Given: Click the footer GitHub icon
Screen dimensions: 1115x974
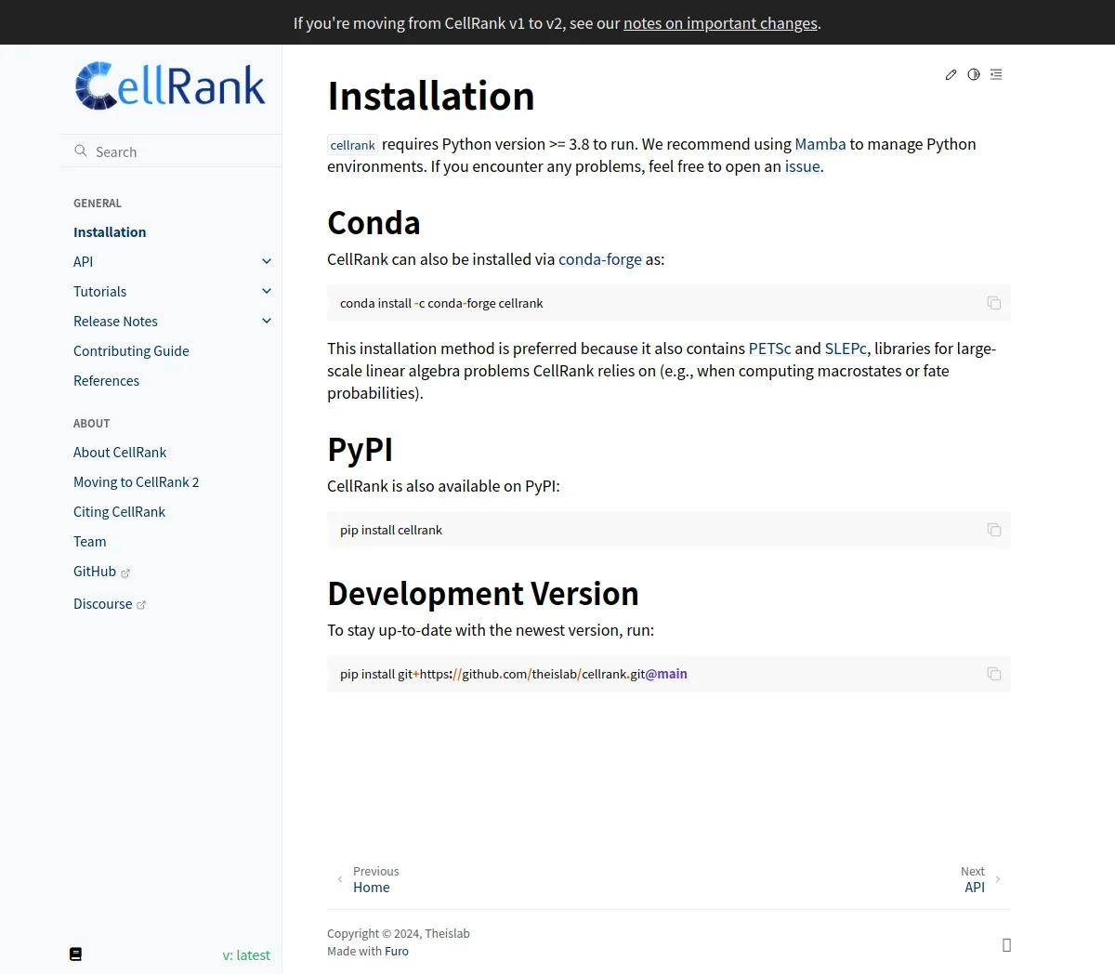Looking at the screenshot, I should tap(1006, 945).
